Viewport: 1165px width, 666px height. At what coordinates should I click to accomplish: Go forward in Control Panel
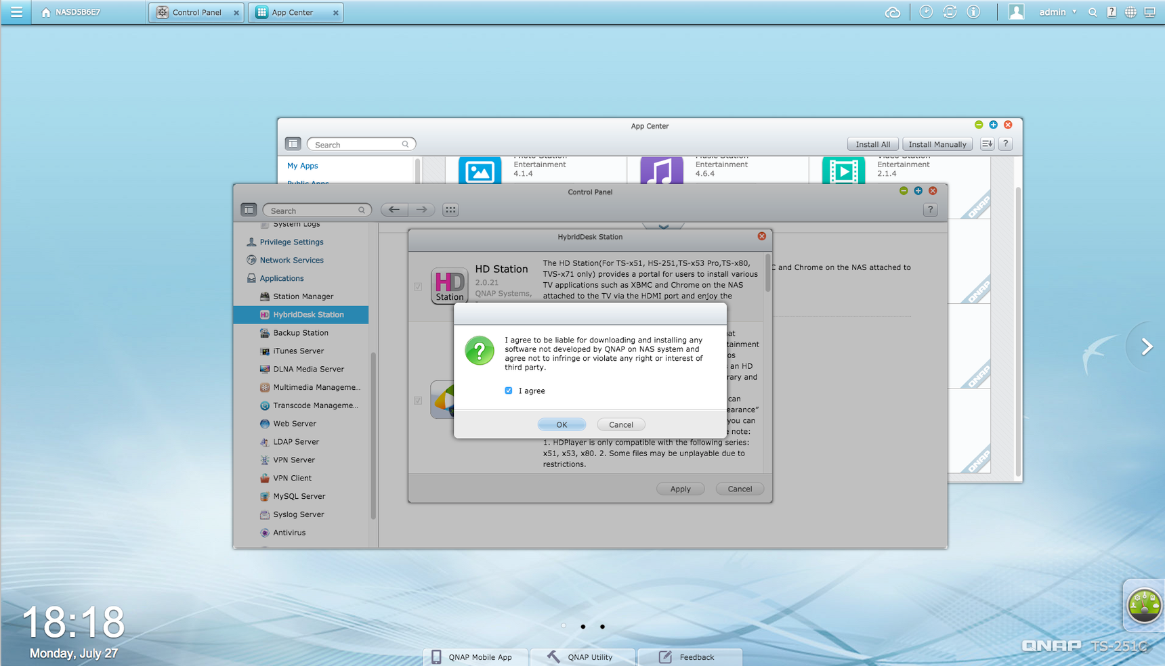click(421, 210)
